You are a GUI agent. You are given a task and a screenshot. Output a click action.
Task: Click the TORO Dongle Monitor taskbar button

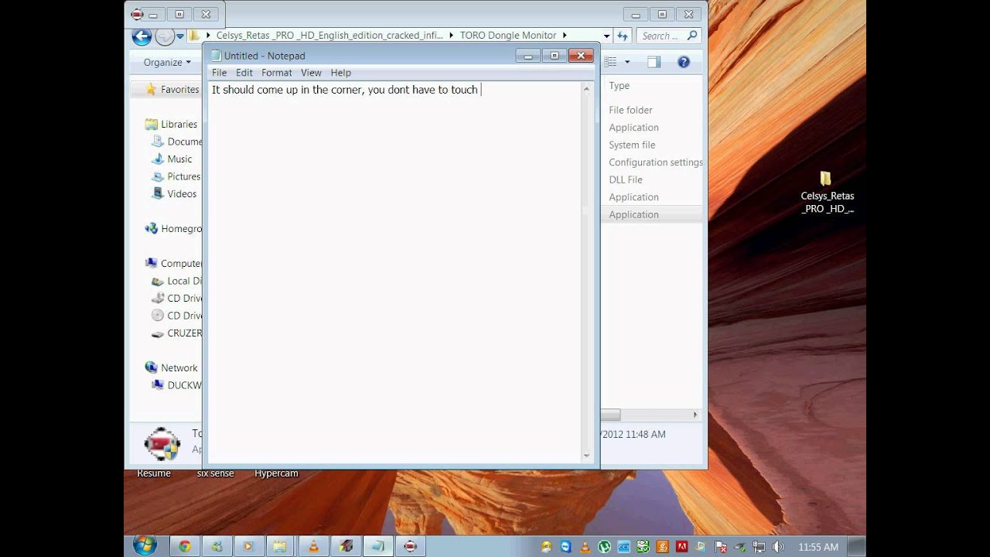tap(411, 546)
